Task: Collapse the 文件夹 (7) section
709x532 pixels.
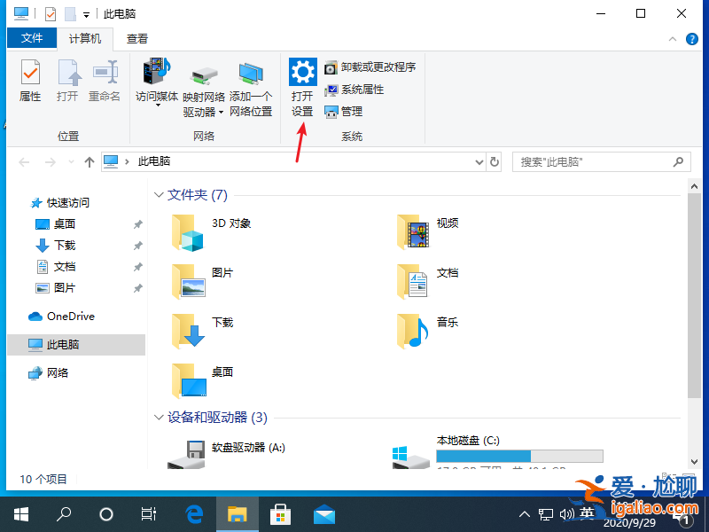Action: [x=159, y=194]
